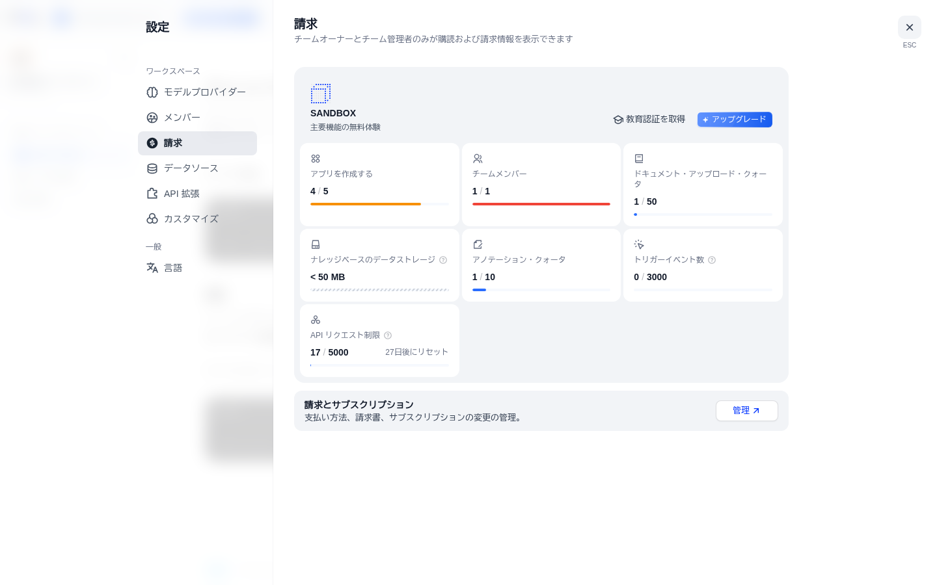Click the trigger events cursor icon
Screen dimensions: 937x585
(639, 244)
